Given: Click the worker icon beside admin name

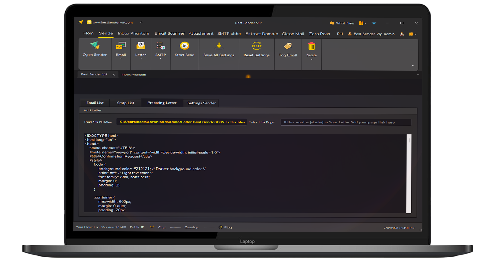Looking at the screenshot, I should point(402,34).
